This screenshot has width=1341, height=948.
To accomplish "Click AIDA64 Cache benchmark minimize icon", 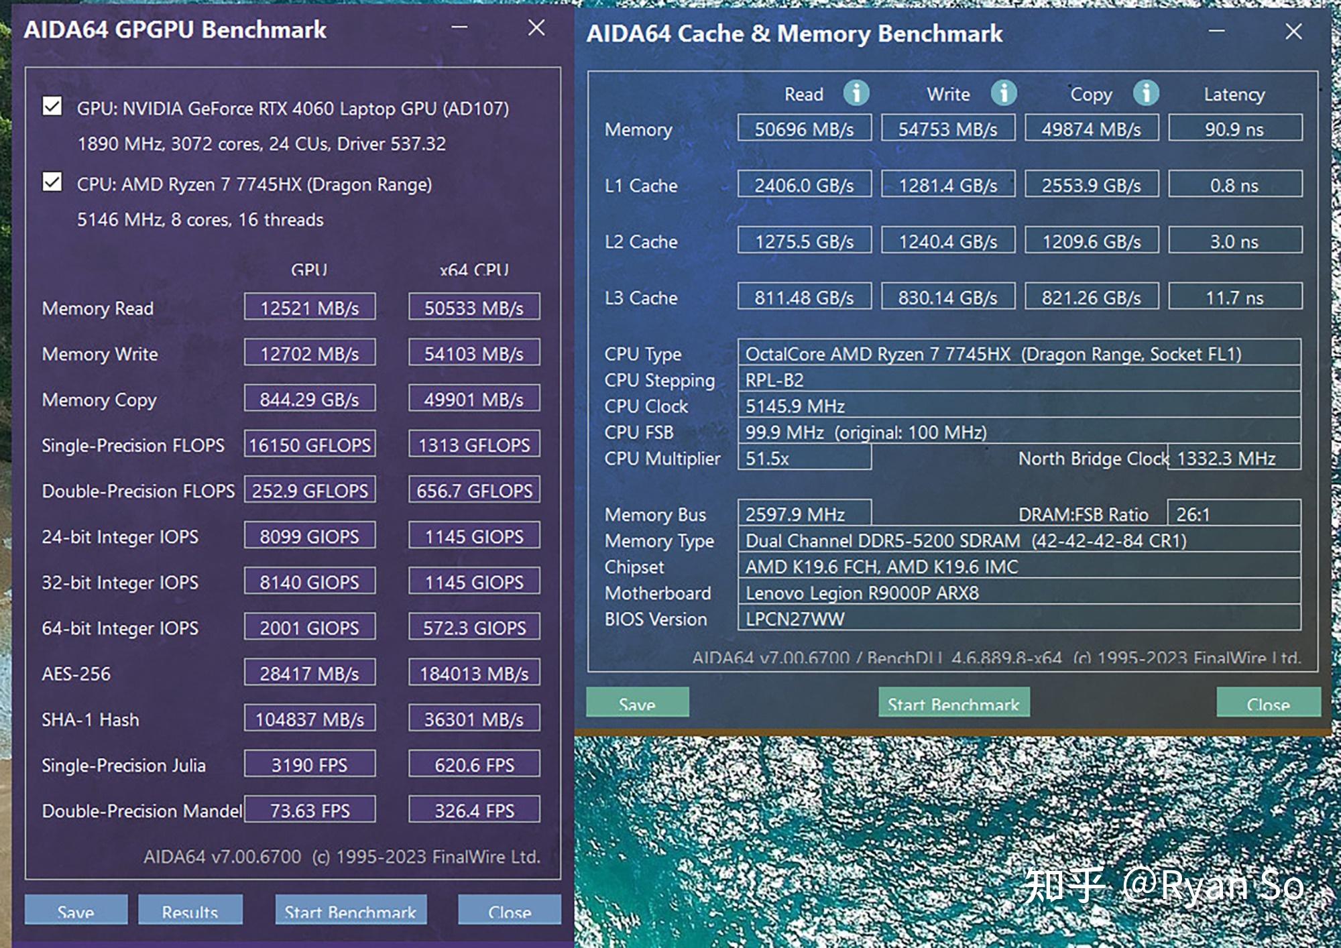I will click(x=1227, y=29).
